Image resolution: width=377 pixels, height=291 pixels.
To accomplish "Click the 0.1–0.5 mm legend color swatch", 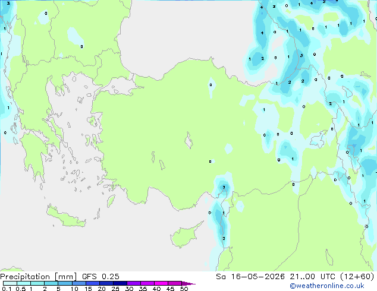I will pos(10,283).
